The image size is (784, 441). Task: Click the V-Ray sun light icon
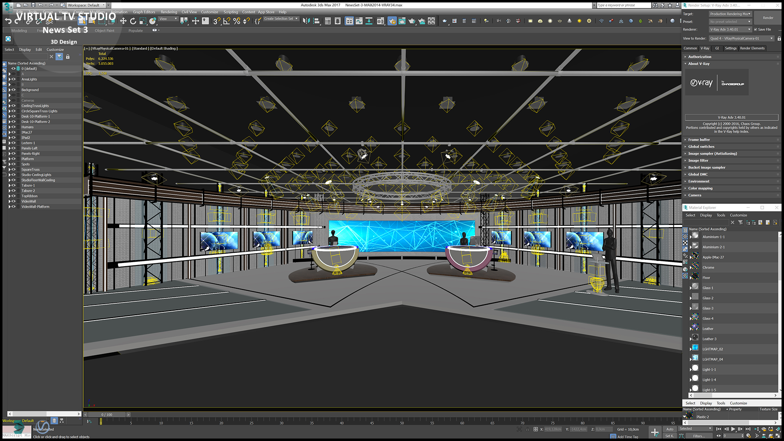point(579,21)
